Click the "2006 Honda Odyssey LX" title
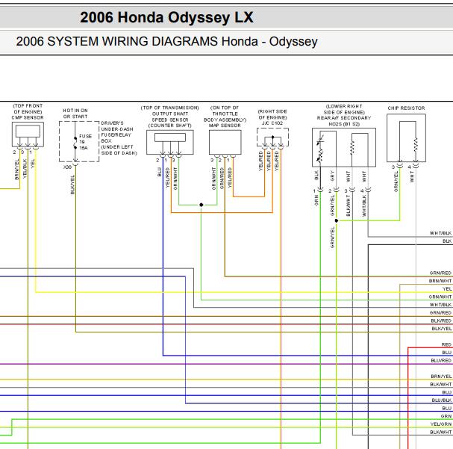 (x=166, y=17)
